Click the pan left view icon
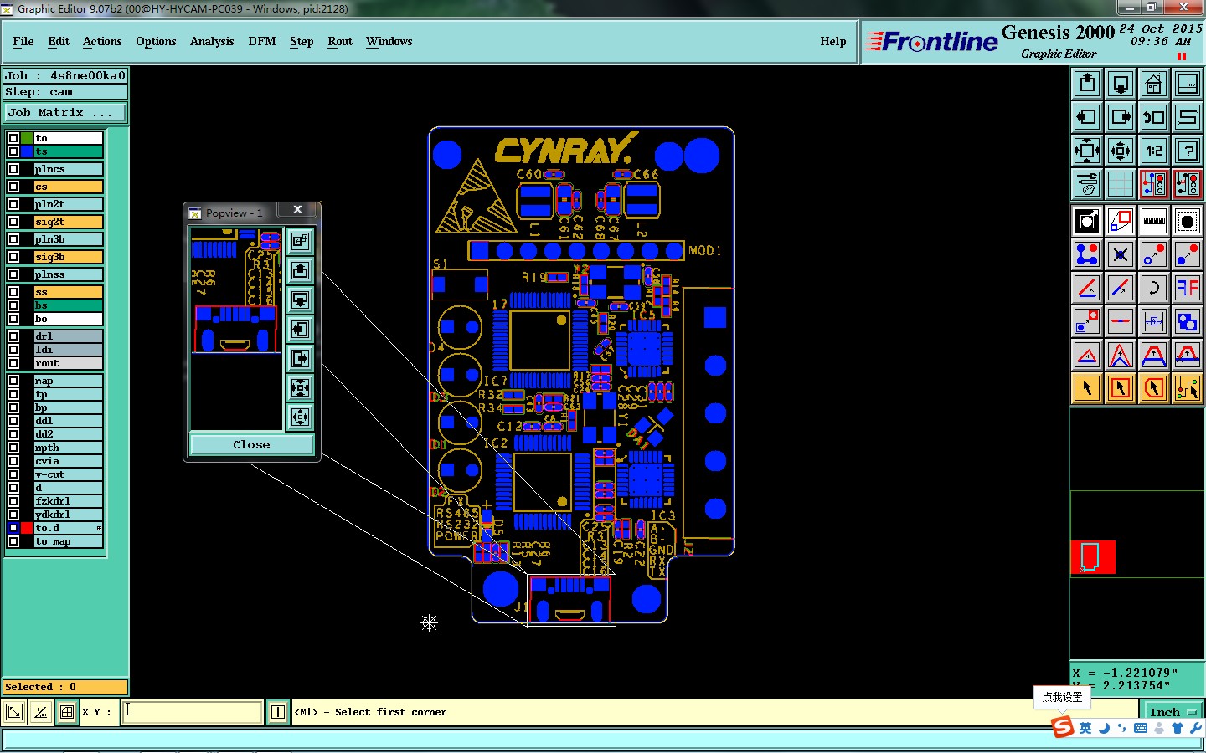The image size is (1206, 753). pos(1087,117)
